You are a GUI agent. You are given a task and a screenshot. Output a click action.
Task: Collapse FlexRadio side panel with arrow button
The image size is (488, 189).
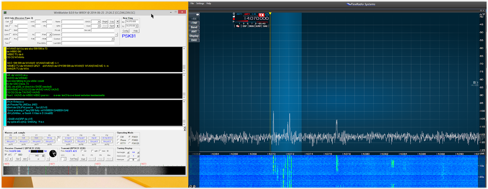point(194,14)
